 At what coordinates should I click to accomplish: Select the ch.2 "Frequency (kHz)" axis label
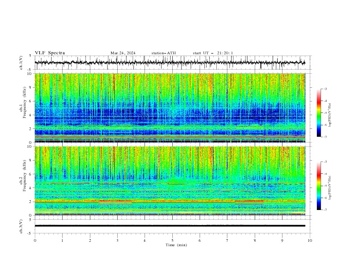coord(25,176)
